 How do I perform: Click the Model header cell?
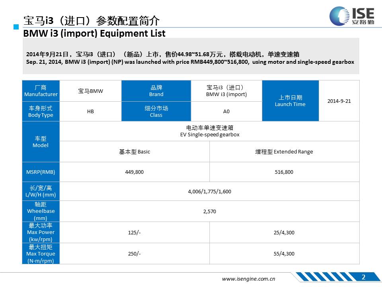(x=41, y=142)
